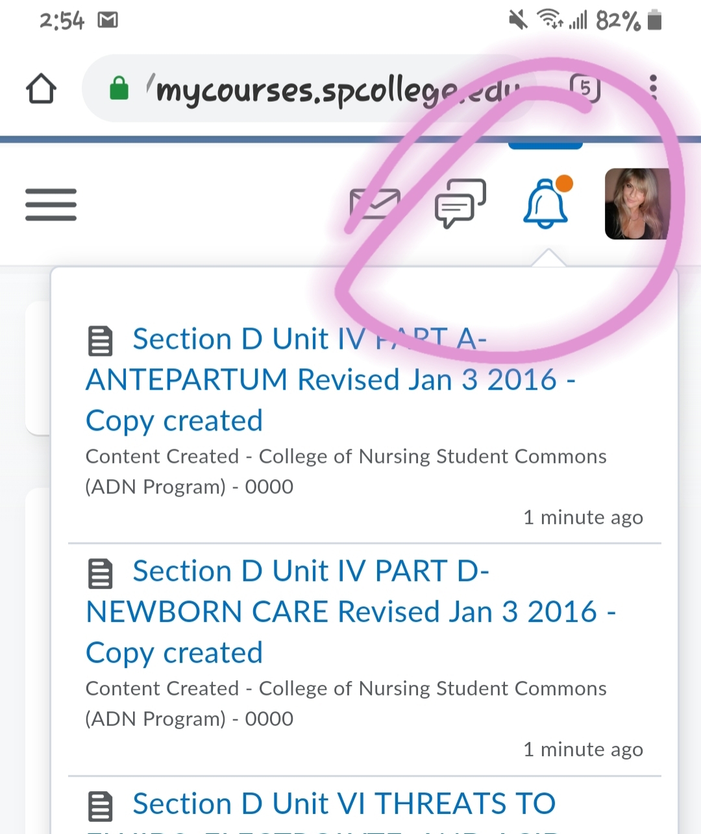The image size is (701, 834).
Task: Open Section D Unit IV PART A-ANTEPARTUM link
Action: pyautogui.click(x=330, y=380)
